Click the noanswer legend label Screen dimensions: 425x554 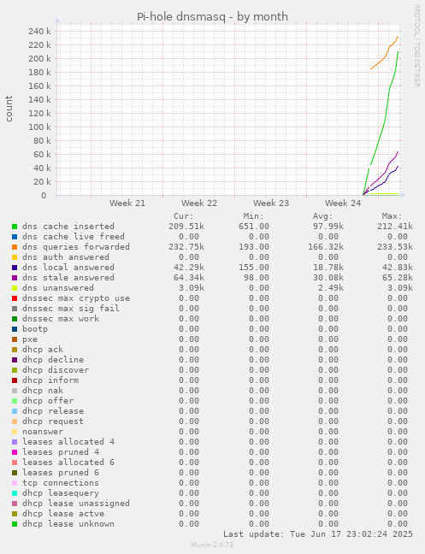click(43, 431)
